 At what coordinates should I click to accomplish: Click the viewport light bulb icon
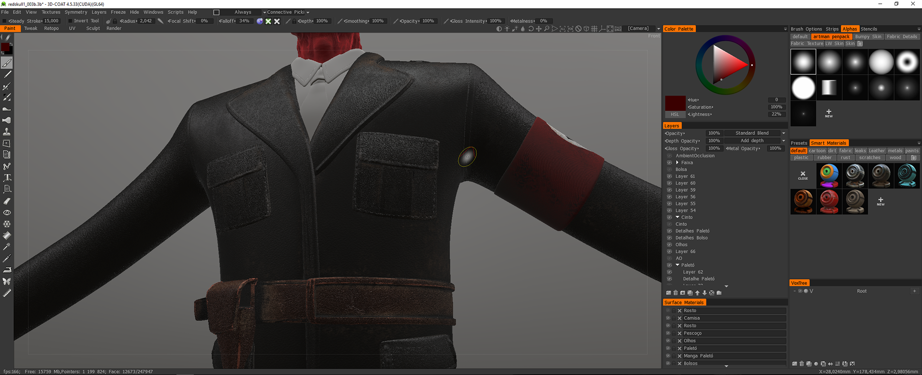507,29
